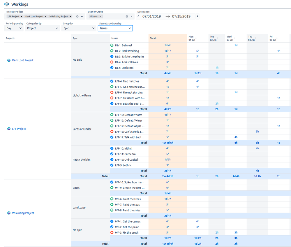Click the Dark Lord Project avatar icon

pos(8,60)
